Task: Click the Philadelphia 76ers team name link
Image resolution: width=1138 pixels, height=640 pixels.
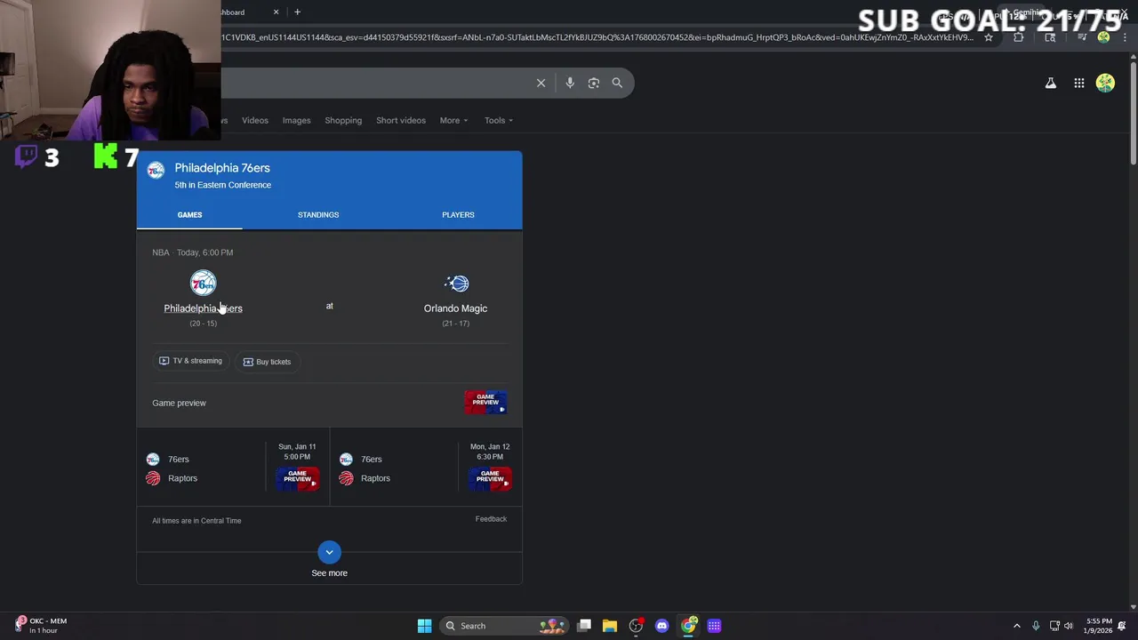Action: tap(203, 308)
